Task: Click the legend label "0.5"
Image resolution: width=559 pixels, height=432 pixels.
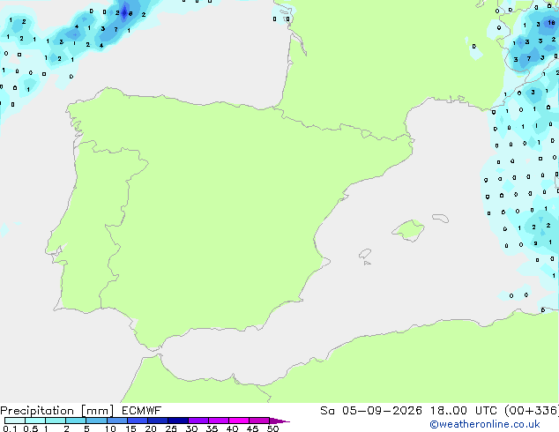Action: (x=31, y=428)
